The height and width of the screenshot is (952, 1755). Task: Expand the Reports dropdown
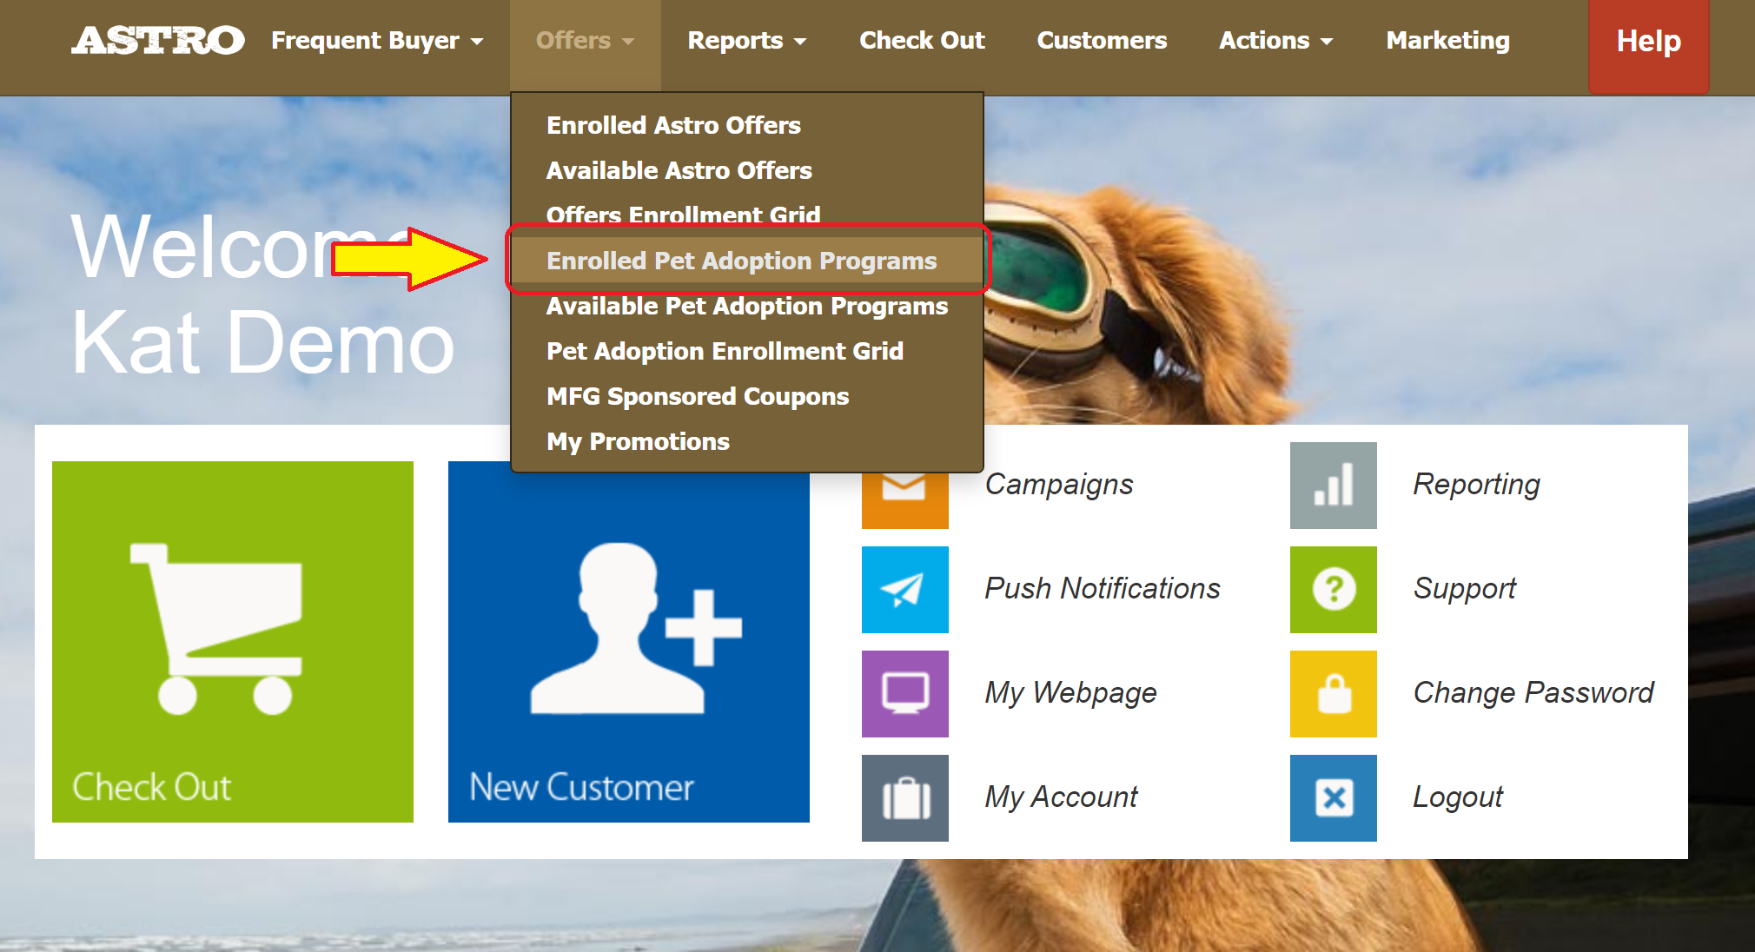pyautogui.click(x=746, y=41)
